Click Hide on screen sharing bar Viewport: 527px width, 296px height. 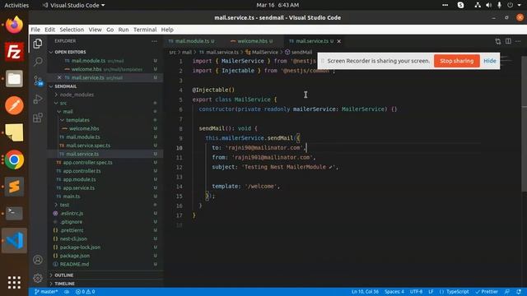coord(490,61)
